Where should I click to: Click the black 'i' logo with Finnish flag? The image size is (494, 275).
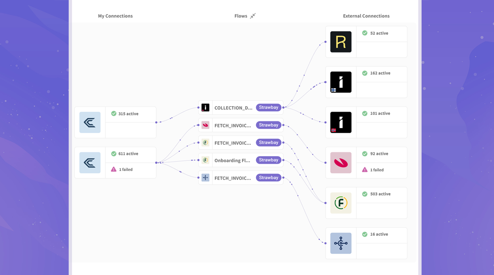pyautogui.click(x=341, y=82)
